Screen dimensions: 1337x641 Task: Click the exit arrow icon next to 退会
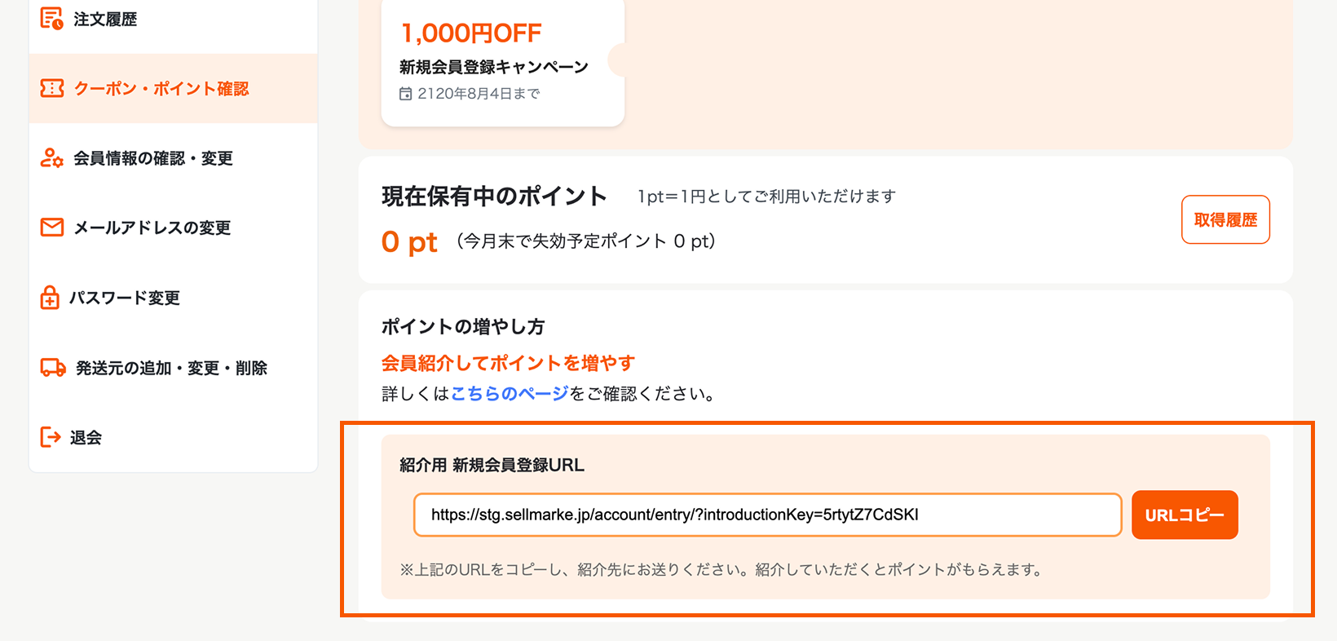click(51, 437)
